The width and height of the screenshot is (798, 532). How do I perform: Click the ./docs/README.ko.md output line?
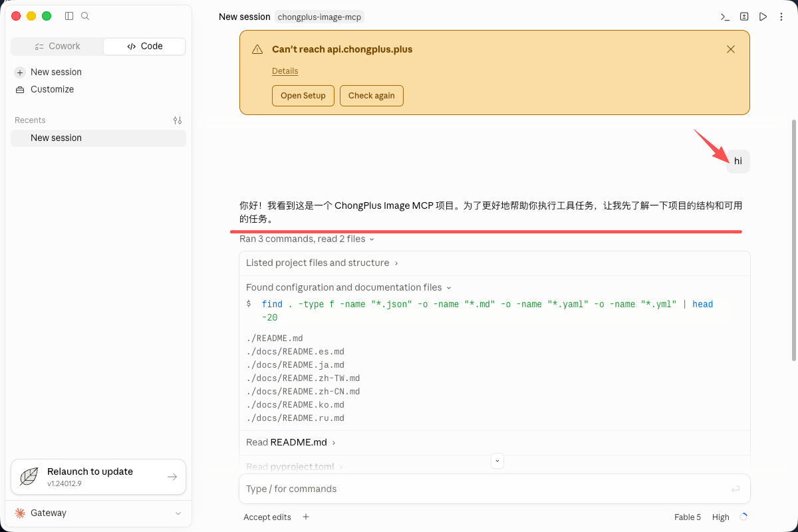(x=295, y=405)
